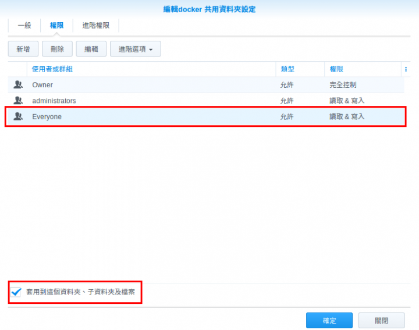
Task: Sort by 使用者或群組 column header
Action: click(x=151, y=69)
